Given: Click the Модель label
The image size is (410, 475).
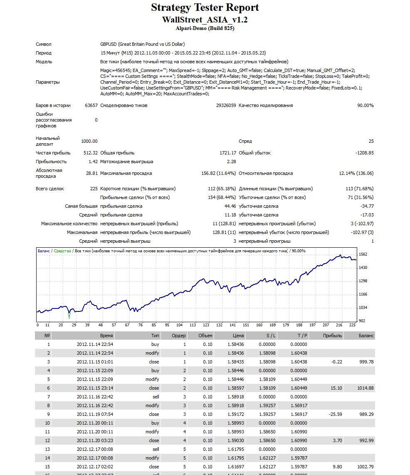Looking at the screenshot, I should pos(44,62).
